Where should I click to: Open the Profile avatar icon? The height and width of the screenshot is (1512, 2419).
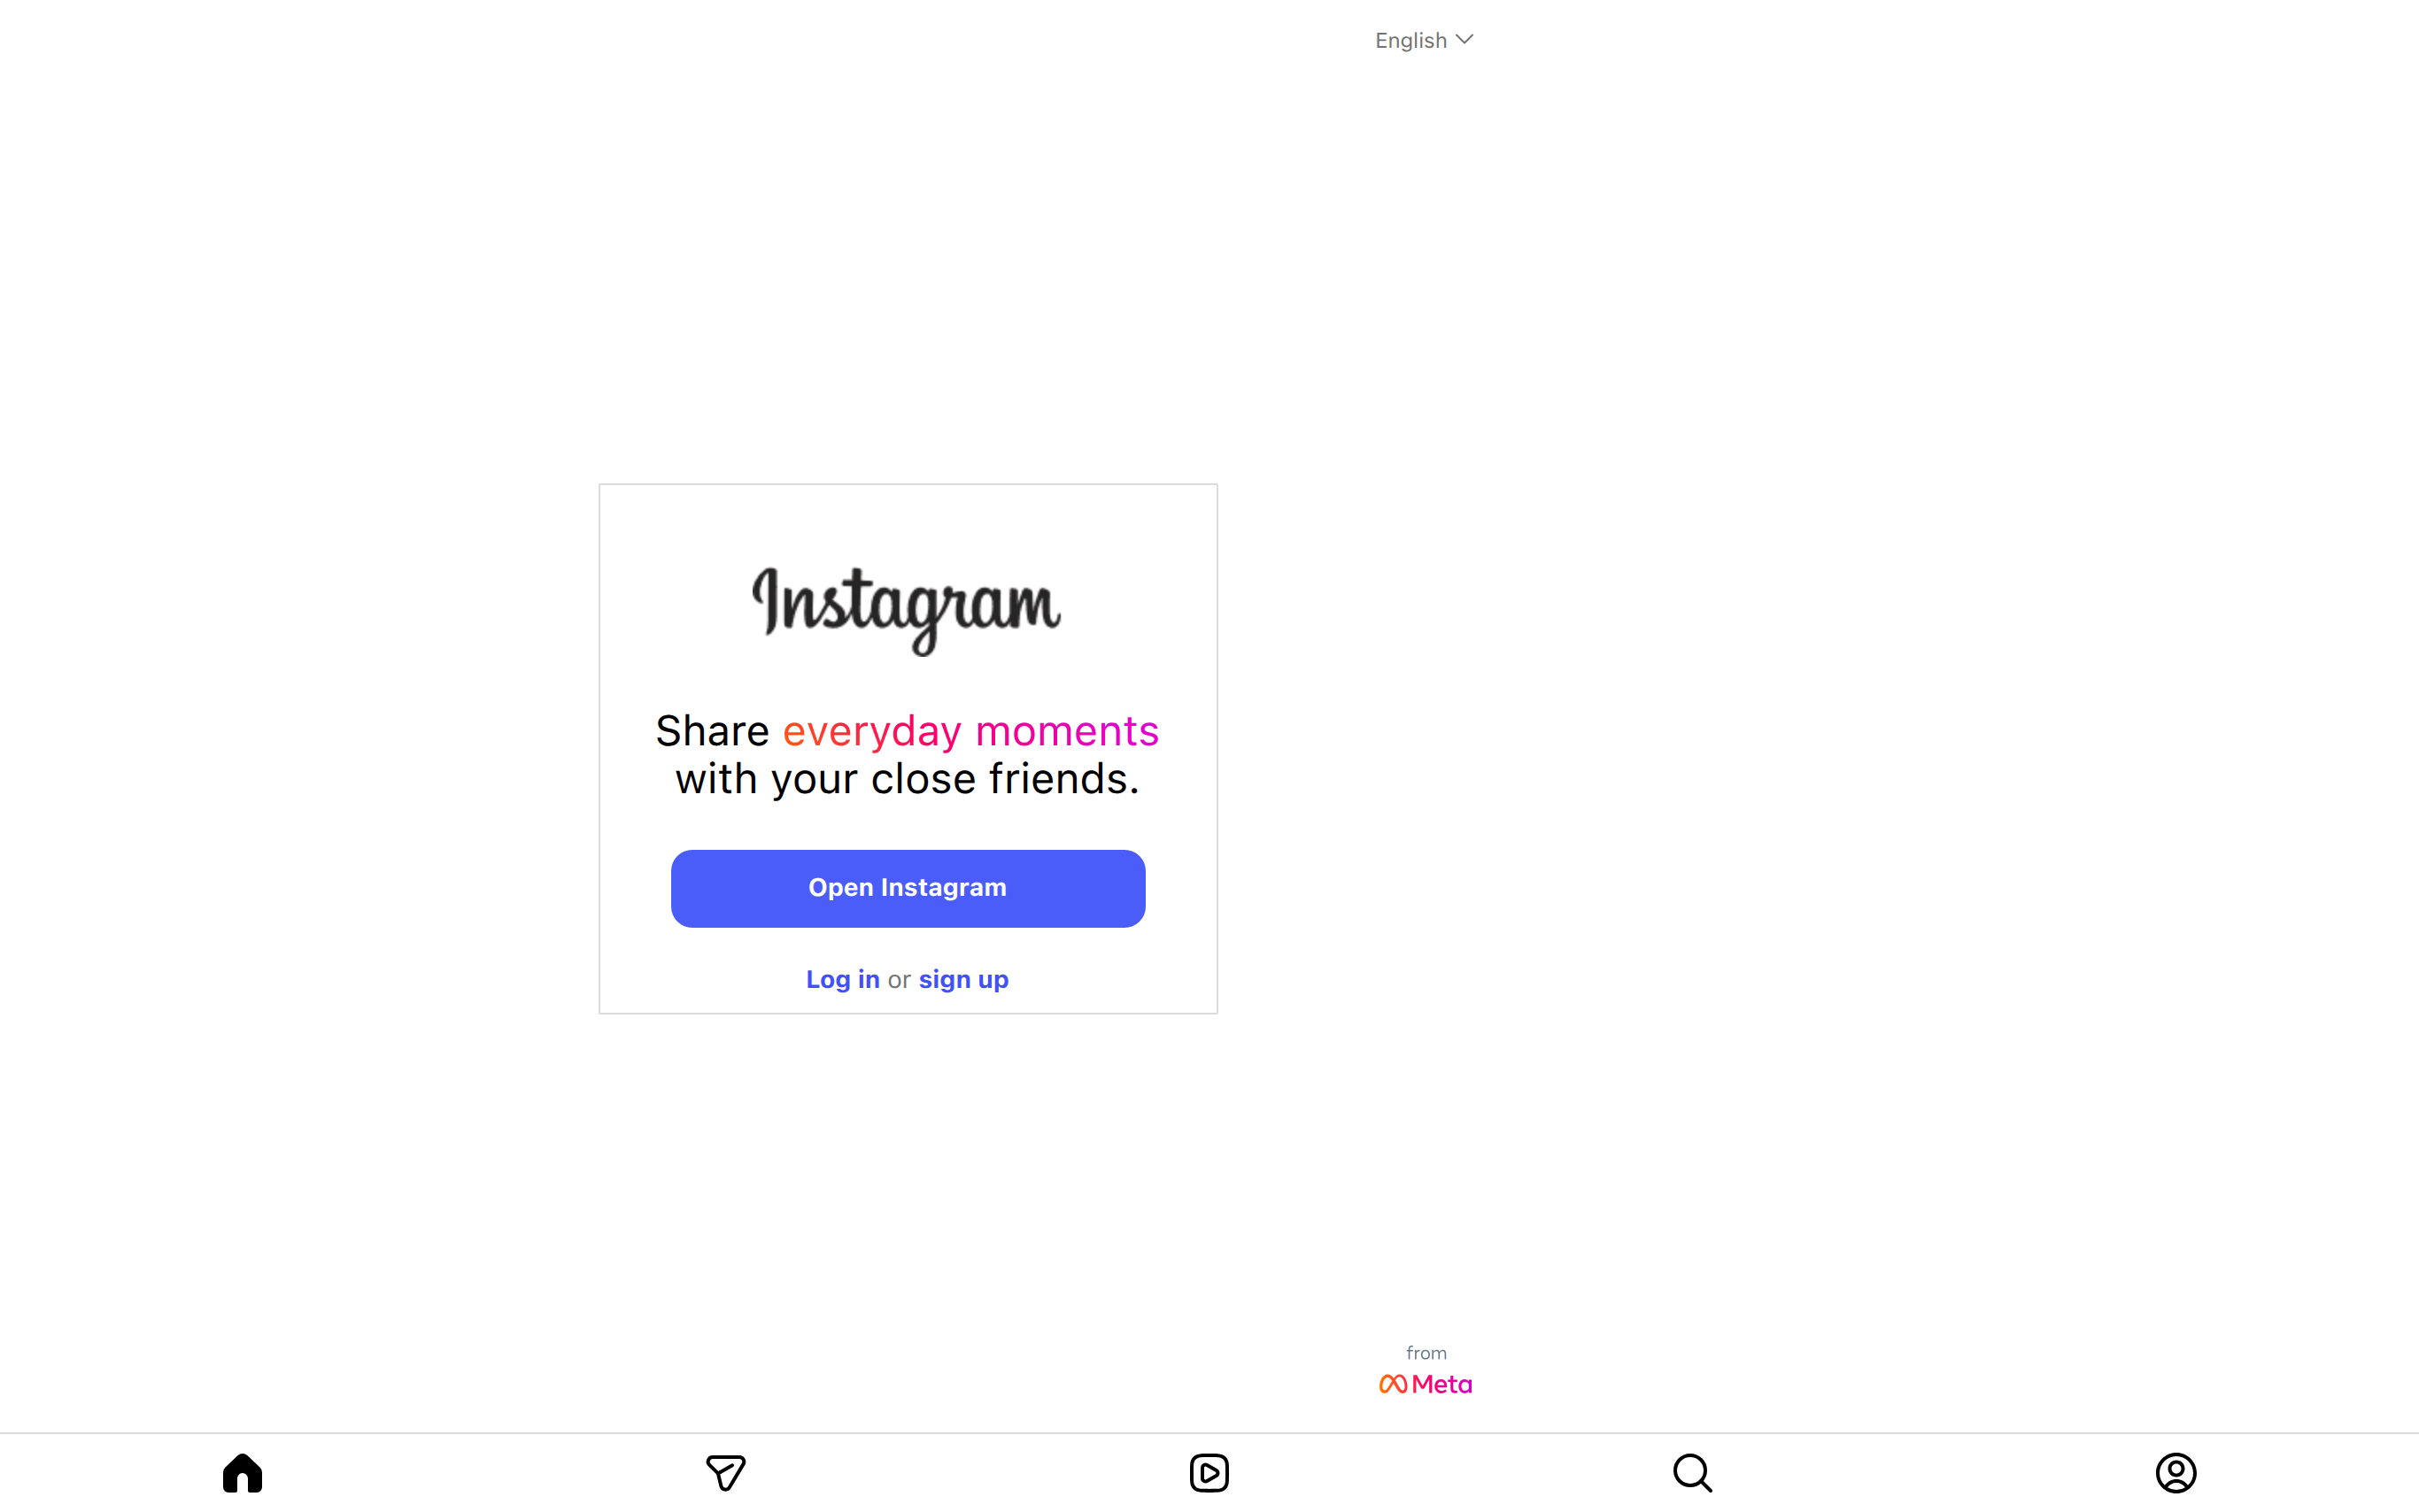(x=2176, y=1472)
